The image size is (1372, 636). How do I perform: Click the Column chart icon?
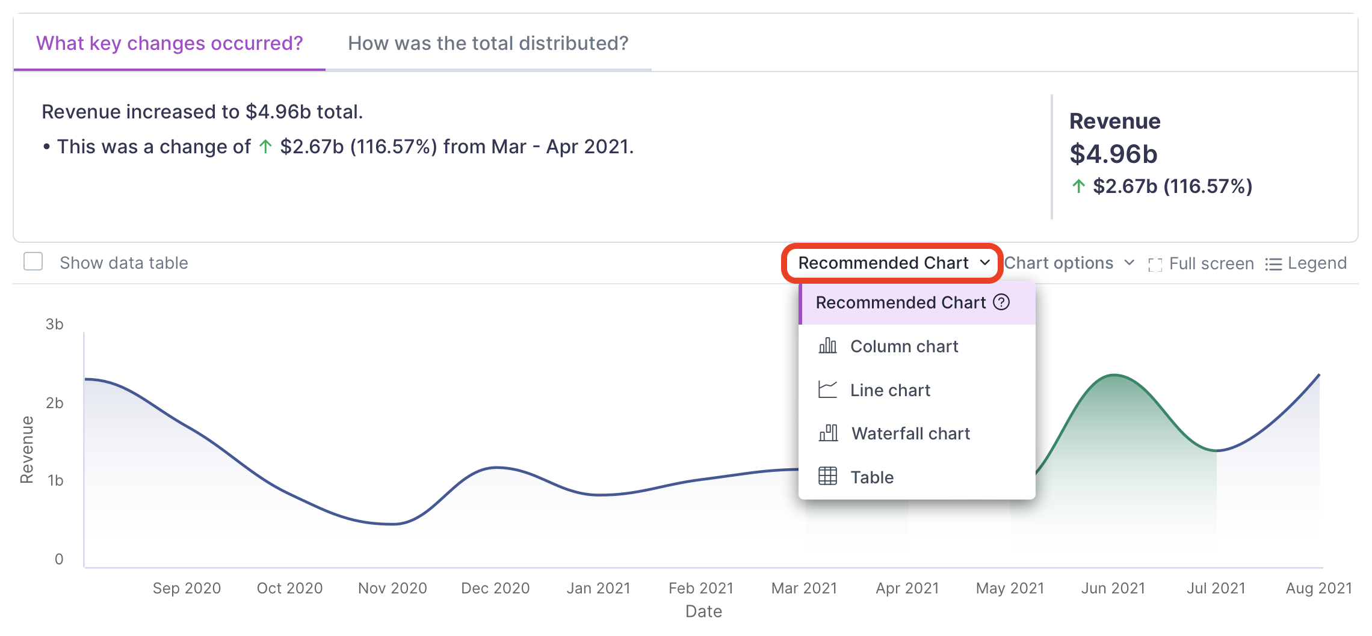click(829, 346)
